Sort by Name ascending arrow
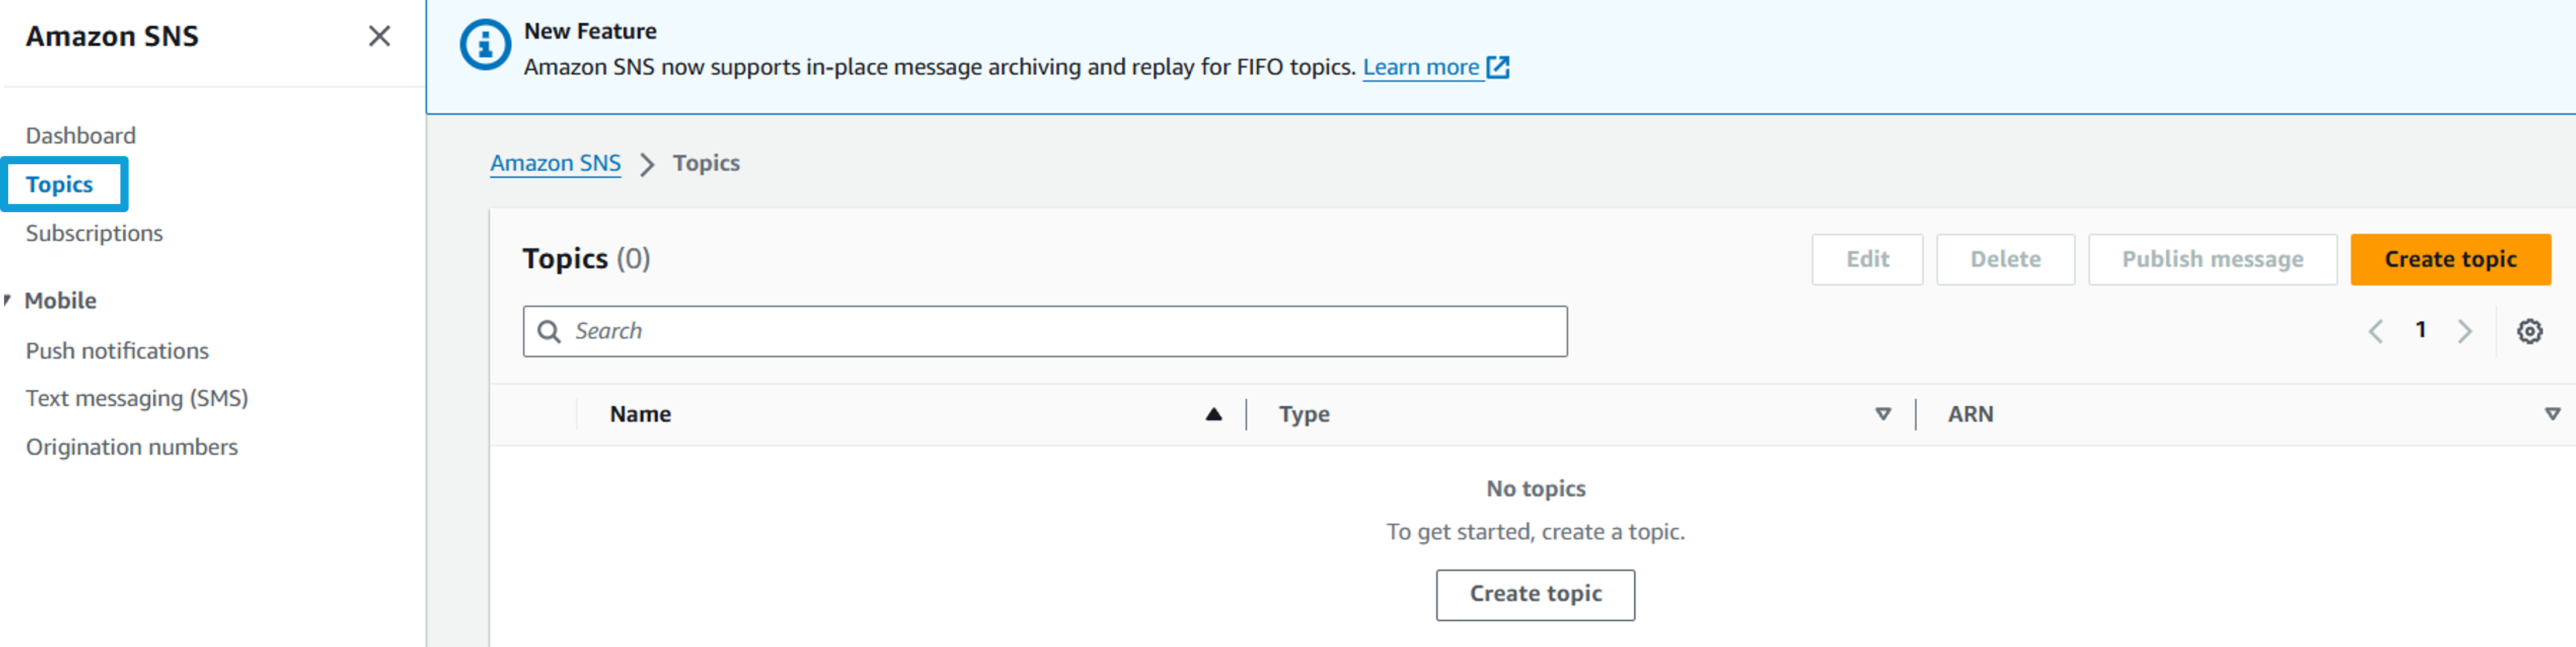 click(x=1213, y=414)
